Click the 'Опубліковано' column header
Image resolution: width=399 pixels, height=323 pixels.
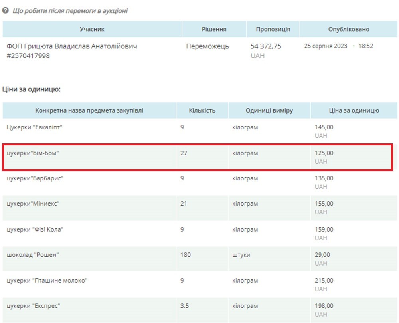pyautogui.click(x=348, y=29)
